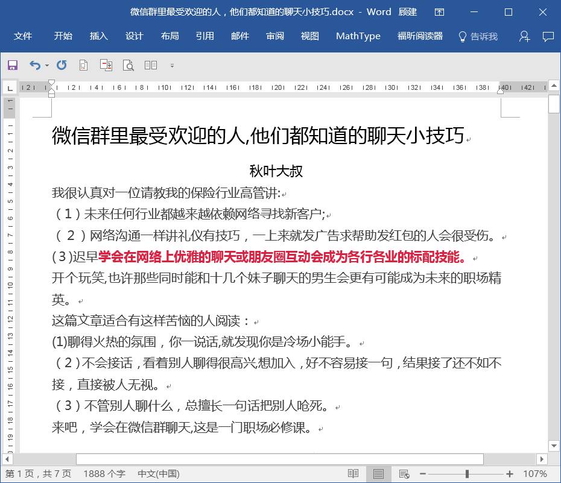Select Web Layout view in status bar
The width and height of the screenshot is (561, 483).
pyautogui.click(x=404, y=473)
